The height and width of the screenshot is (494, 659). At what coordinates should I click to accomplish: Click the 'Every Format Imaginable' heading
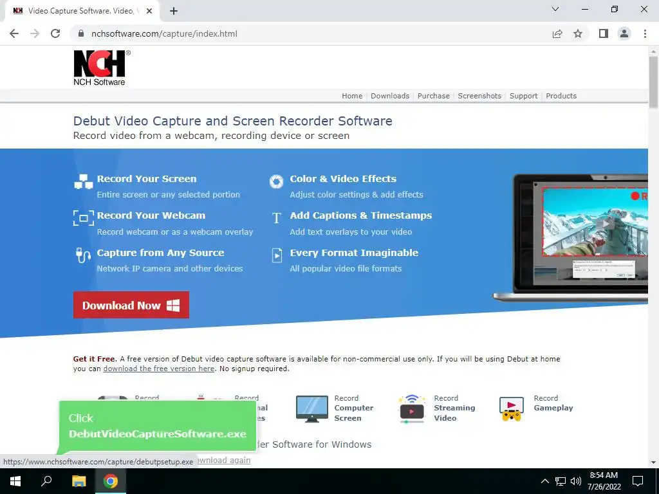point(354,252)
